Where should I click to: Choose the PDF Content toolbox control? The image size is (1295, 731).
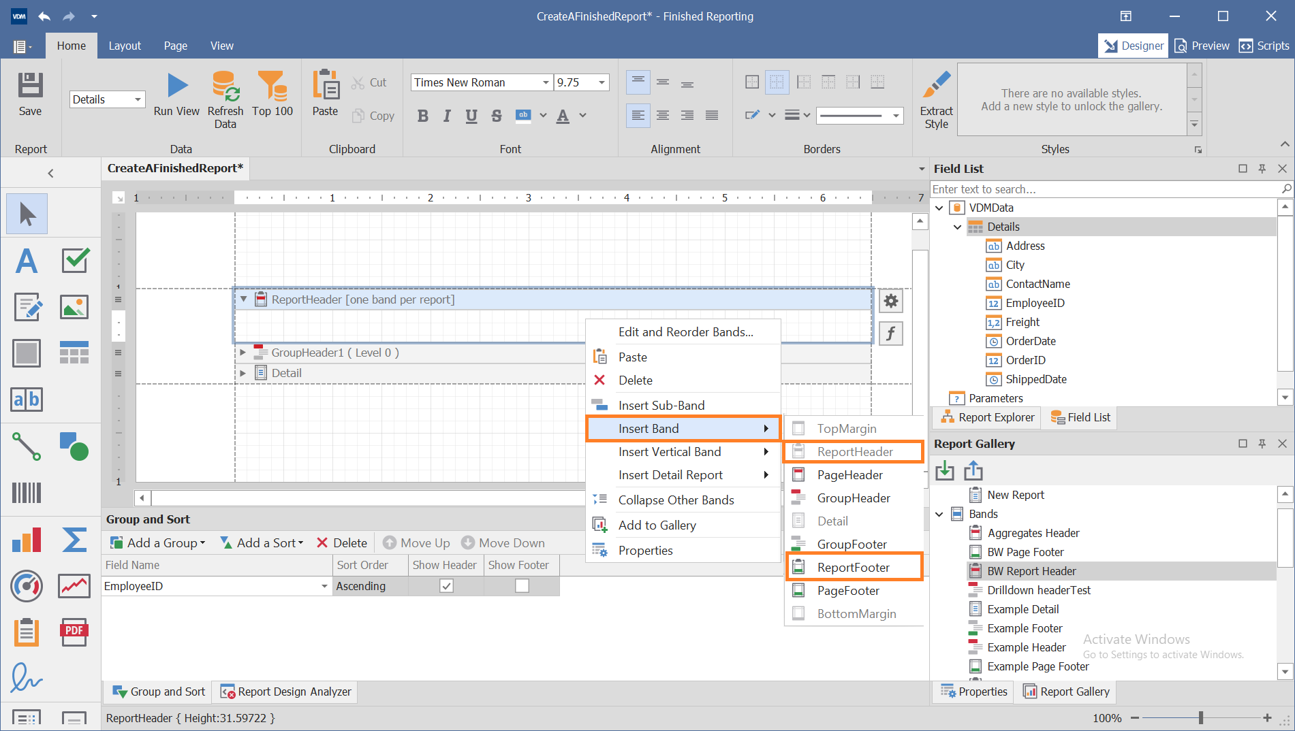74,632
